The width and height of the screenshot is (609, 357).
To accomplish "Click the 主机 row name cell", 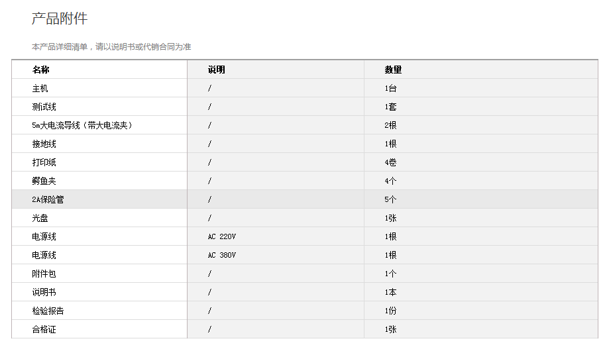I will (40, 88).
